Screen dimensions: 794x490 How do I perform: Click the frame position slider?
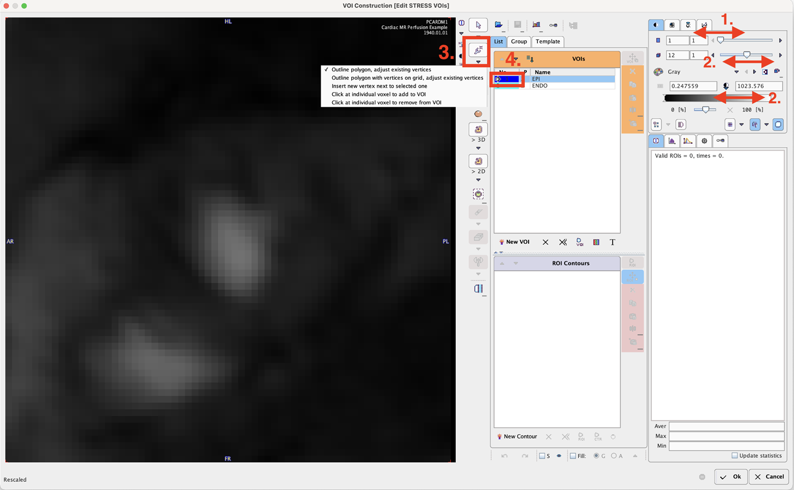click(746, 55)
